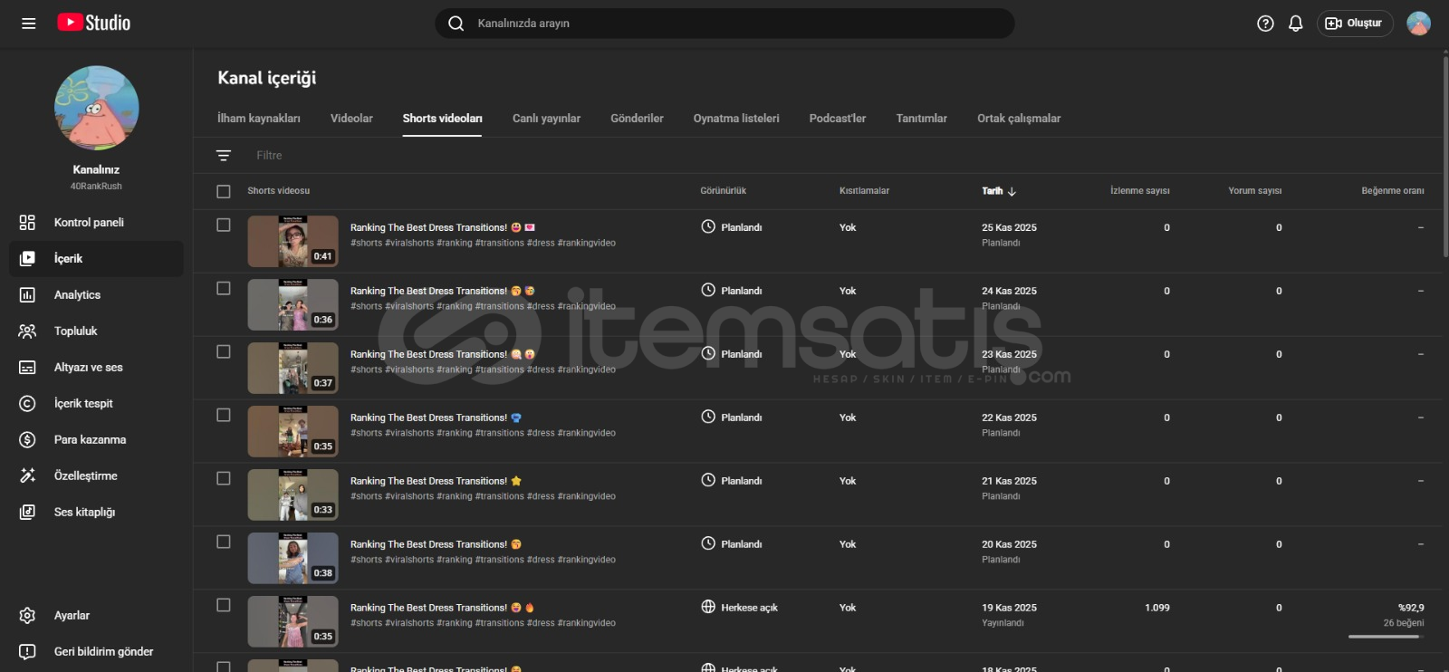Switch to the Oynatma listeleri tab
This screenshot has height=672, width=1449.
pyautogui.click(x=735, y=119)
